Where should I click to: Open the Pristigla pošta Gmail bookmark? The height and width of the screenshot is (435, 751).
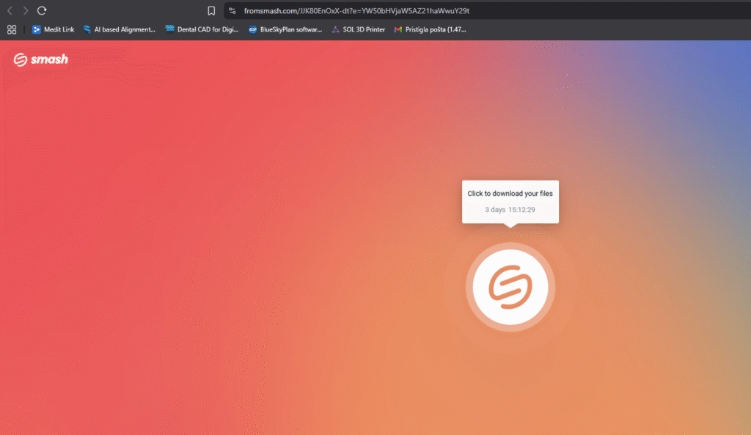430,29
